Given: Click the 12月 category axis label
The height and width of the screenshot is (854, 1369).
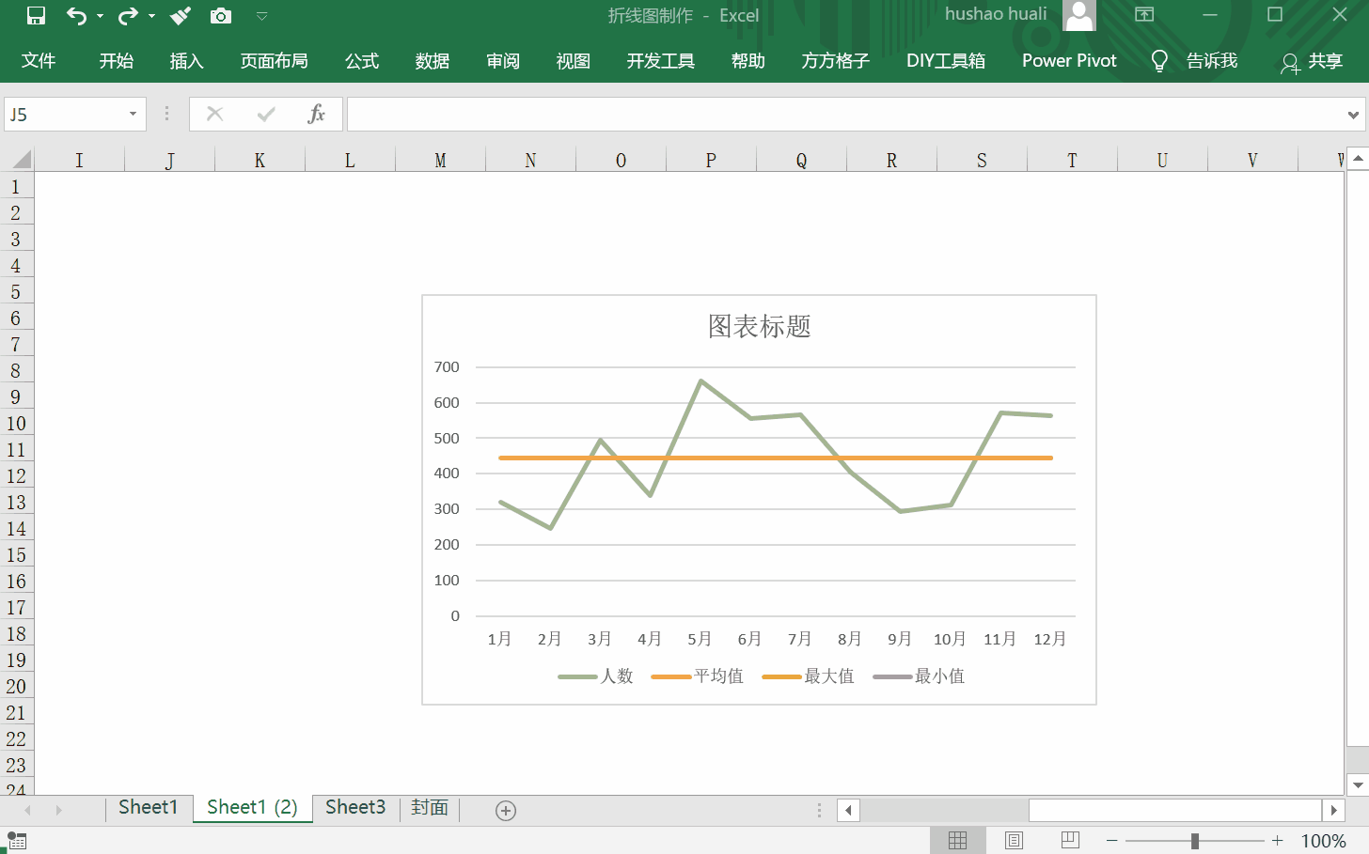Looking at the screenshot, I should pos(1050,639).
